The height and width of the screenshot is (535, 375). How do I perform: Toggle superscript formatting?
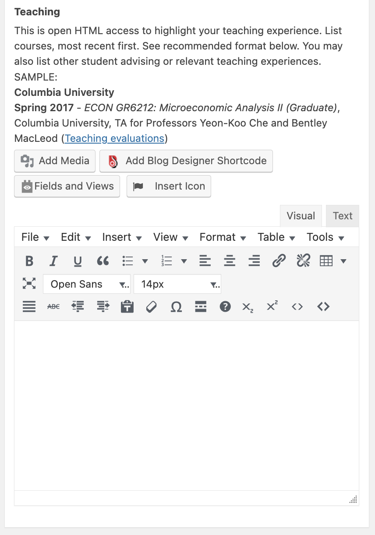[272, 307]
